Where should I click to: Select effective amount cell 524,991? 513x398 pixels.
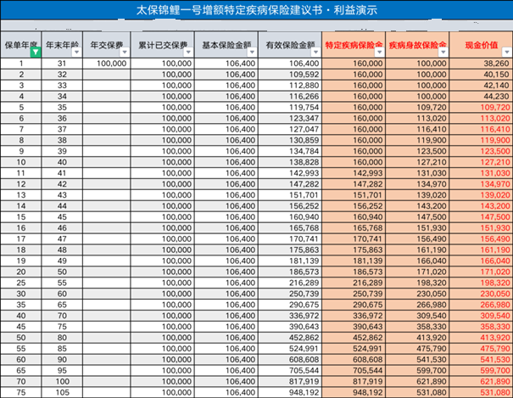pos(290,349)
